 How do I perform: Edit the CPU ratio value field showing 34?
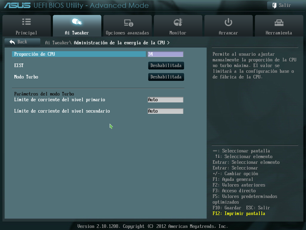point(166,54)
